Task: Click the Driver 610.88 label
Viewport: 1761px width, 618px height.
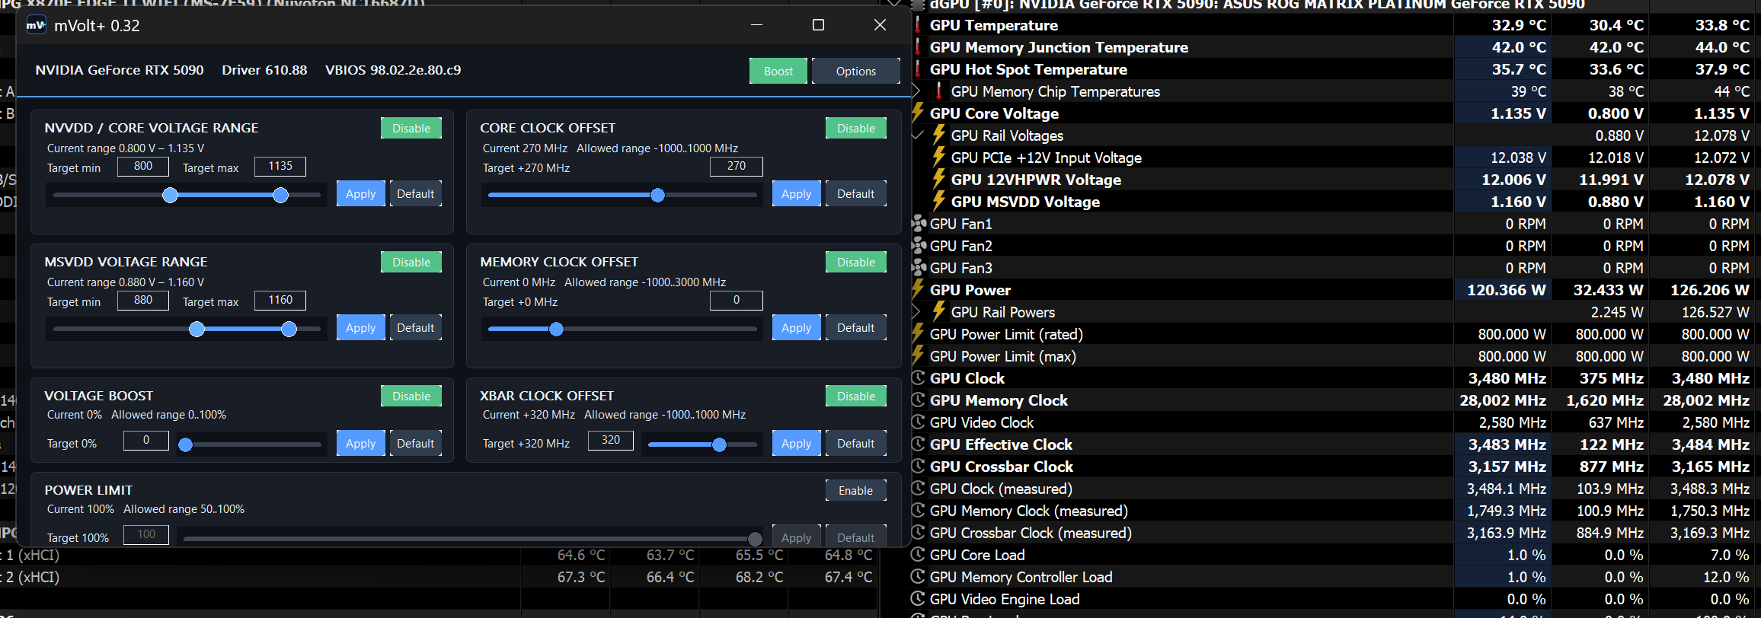Action: 264,70
